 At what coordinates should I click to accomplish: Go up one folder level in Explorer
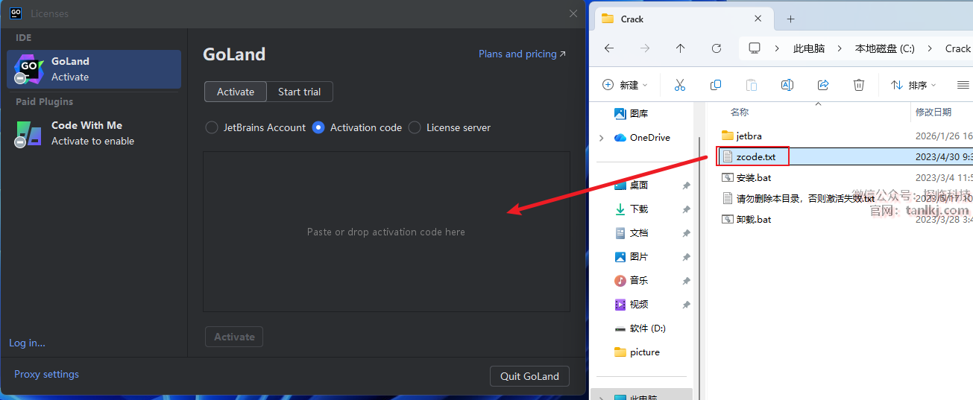pos(680,48)
